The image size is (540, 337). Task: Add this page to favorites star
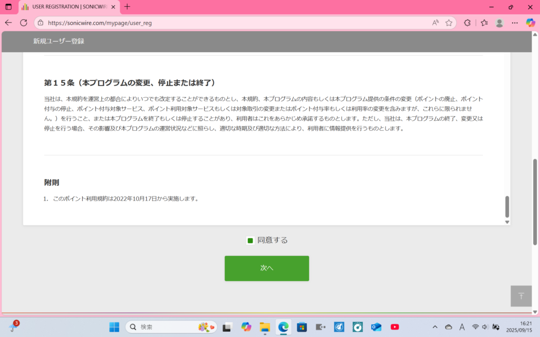click(449, 23)
